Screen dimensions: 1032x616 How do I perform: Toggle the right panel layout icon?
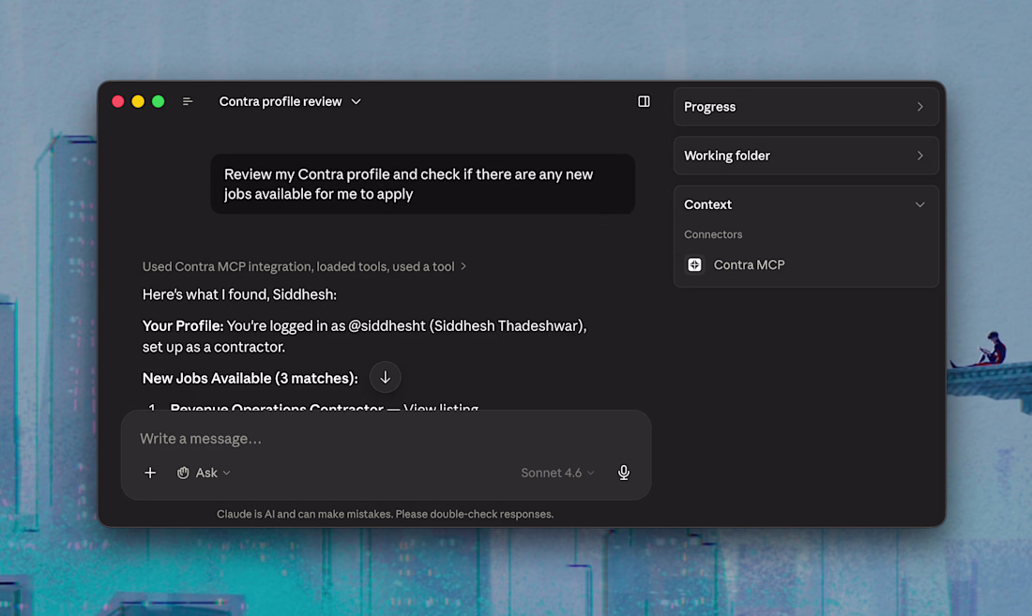click(x=644, y=101)
